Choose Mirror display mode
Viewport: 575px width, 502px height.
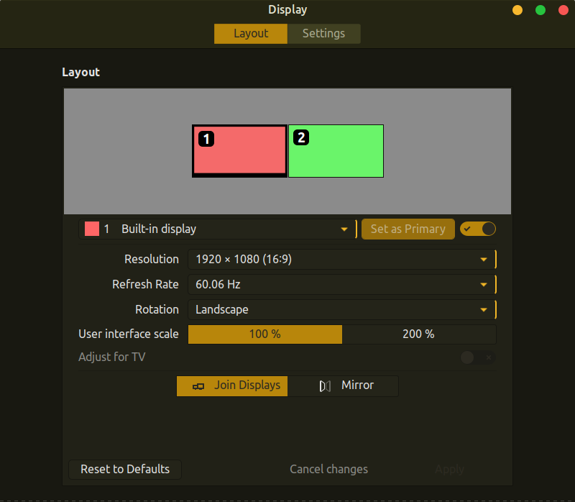(x=344, y=385)
